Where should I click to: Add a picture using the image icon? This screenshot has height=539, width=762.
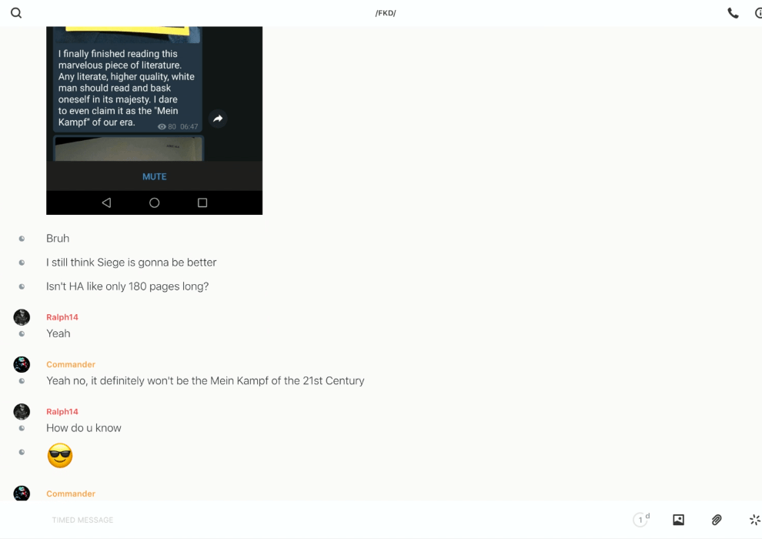tap(678, 520)
